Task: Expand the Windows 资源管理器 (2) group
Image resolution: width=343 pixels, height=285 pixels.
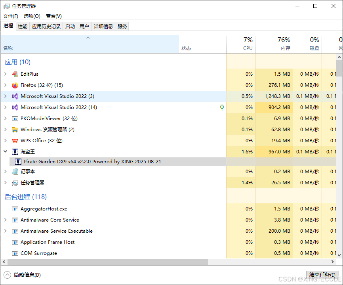Action: point(6,130)
